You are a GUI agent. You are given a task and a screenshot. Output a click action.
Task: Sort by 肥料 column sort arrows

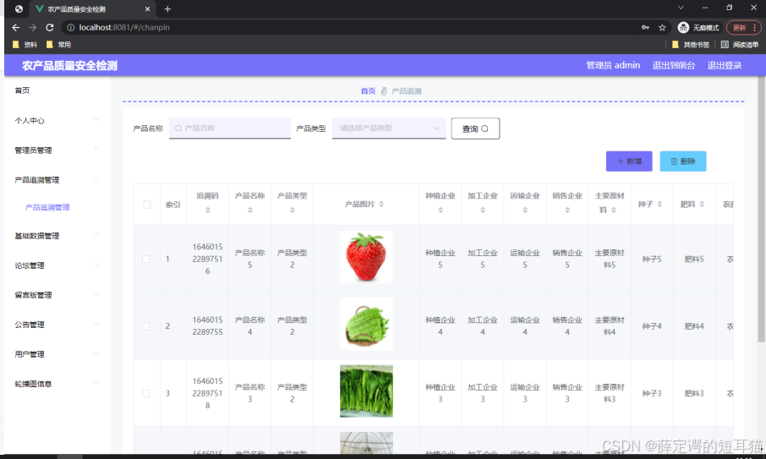pyautogui.click(x=702, y=204)
